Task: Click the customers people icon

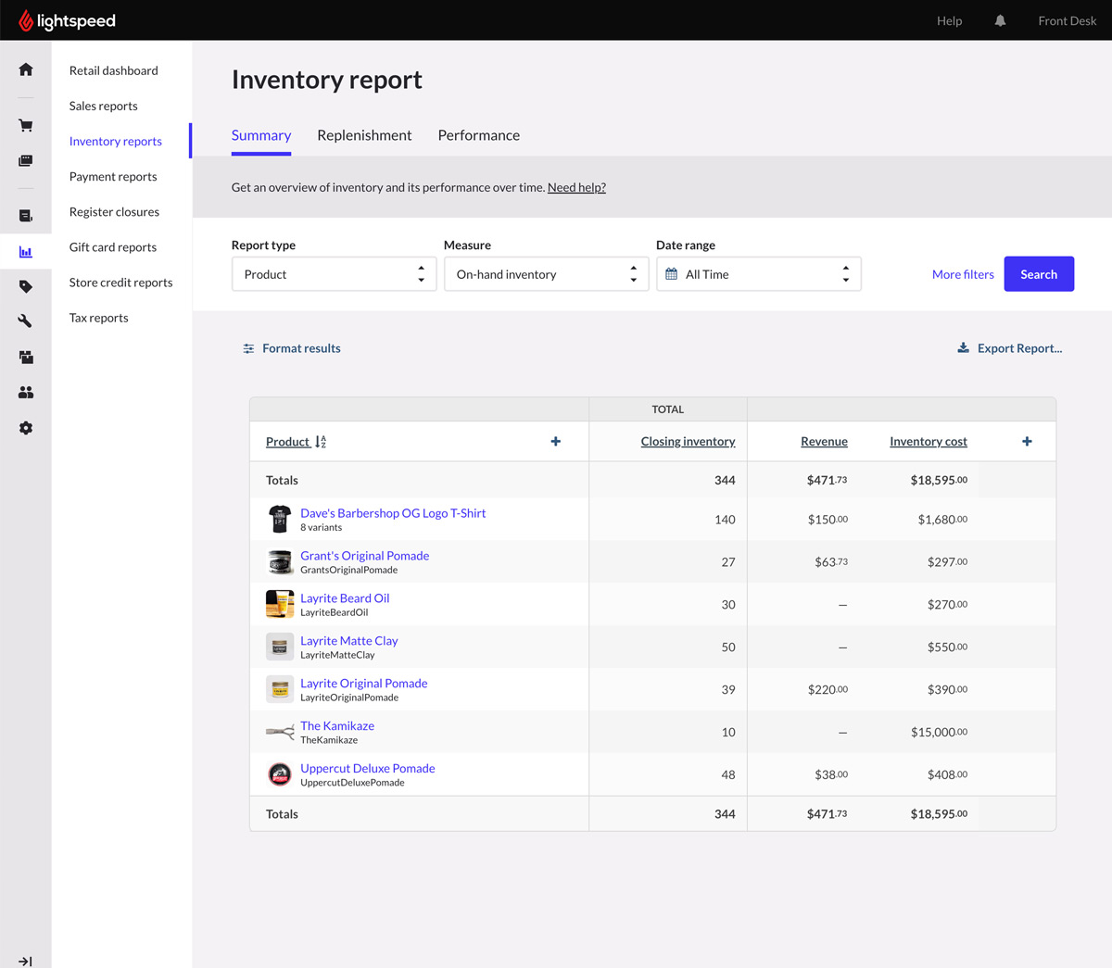Action: tap(26, 393)
